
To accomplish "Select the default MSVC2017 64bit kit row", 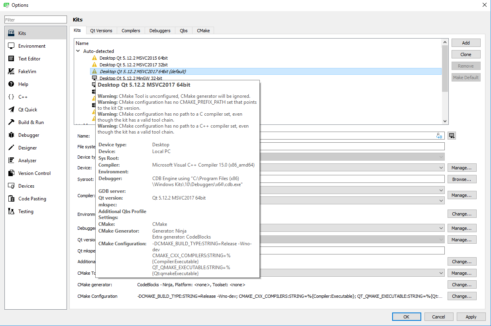I will tap(266, 72).
